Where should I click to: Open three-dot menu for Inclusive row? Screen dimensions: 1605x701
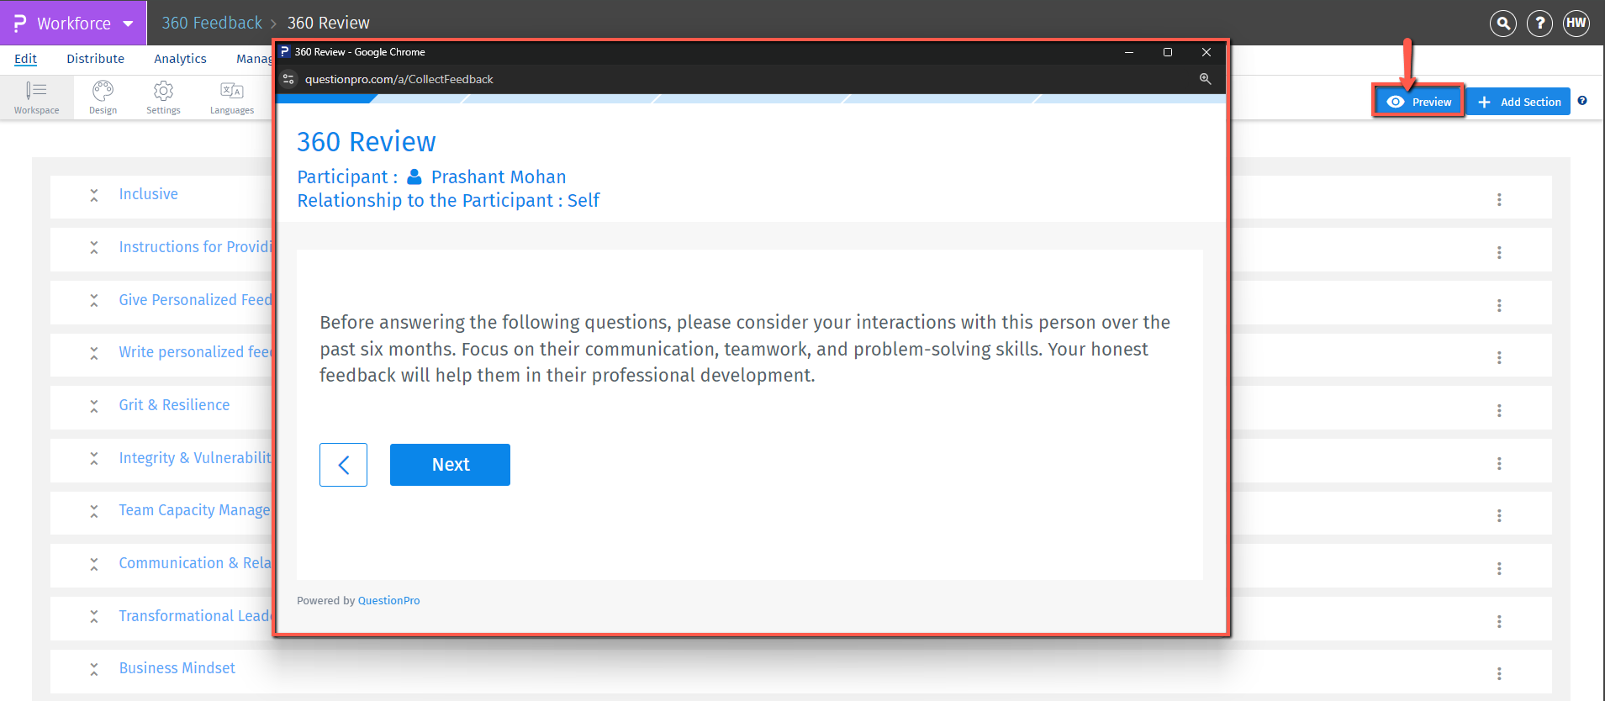tap(1498, 200)
